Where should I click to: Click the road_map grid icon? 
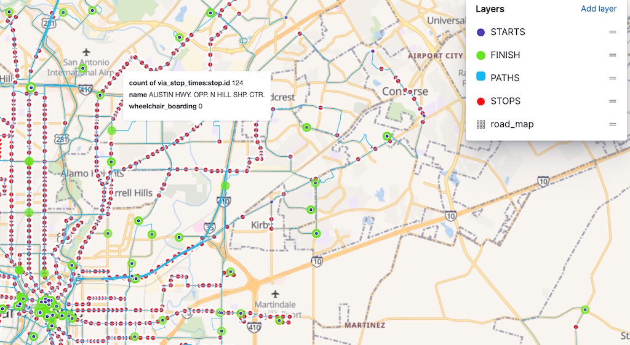point(480,124)
